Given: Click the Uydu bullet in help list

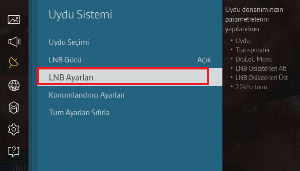Looking at the screenshot, I should pyautogui.click(x=243, y=41).
